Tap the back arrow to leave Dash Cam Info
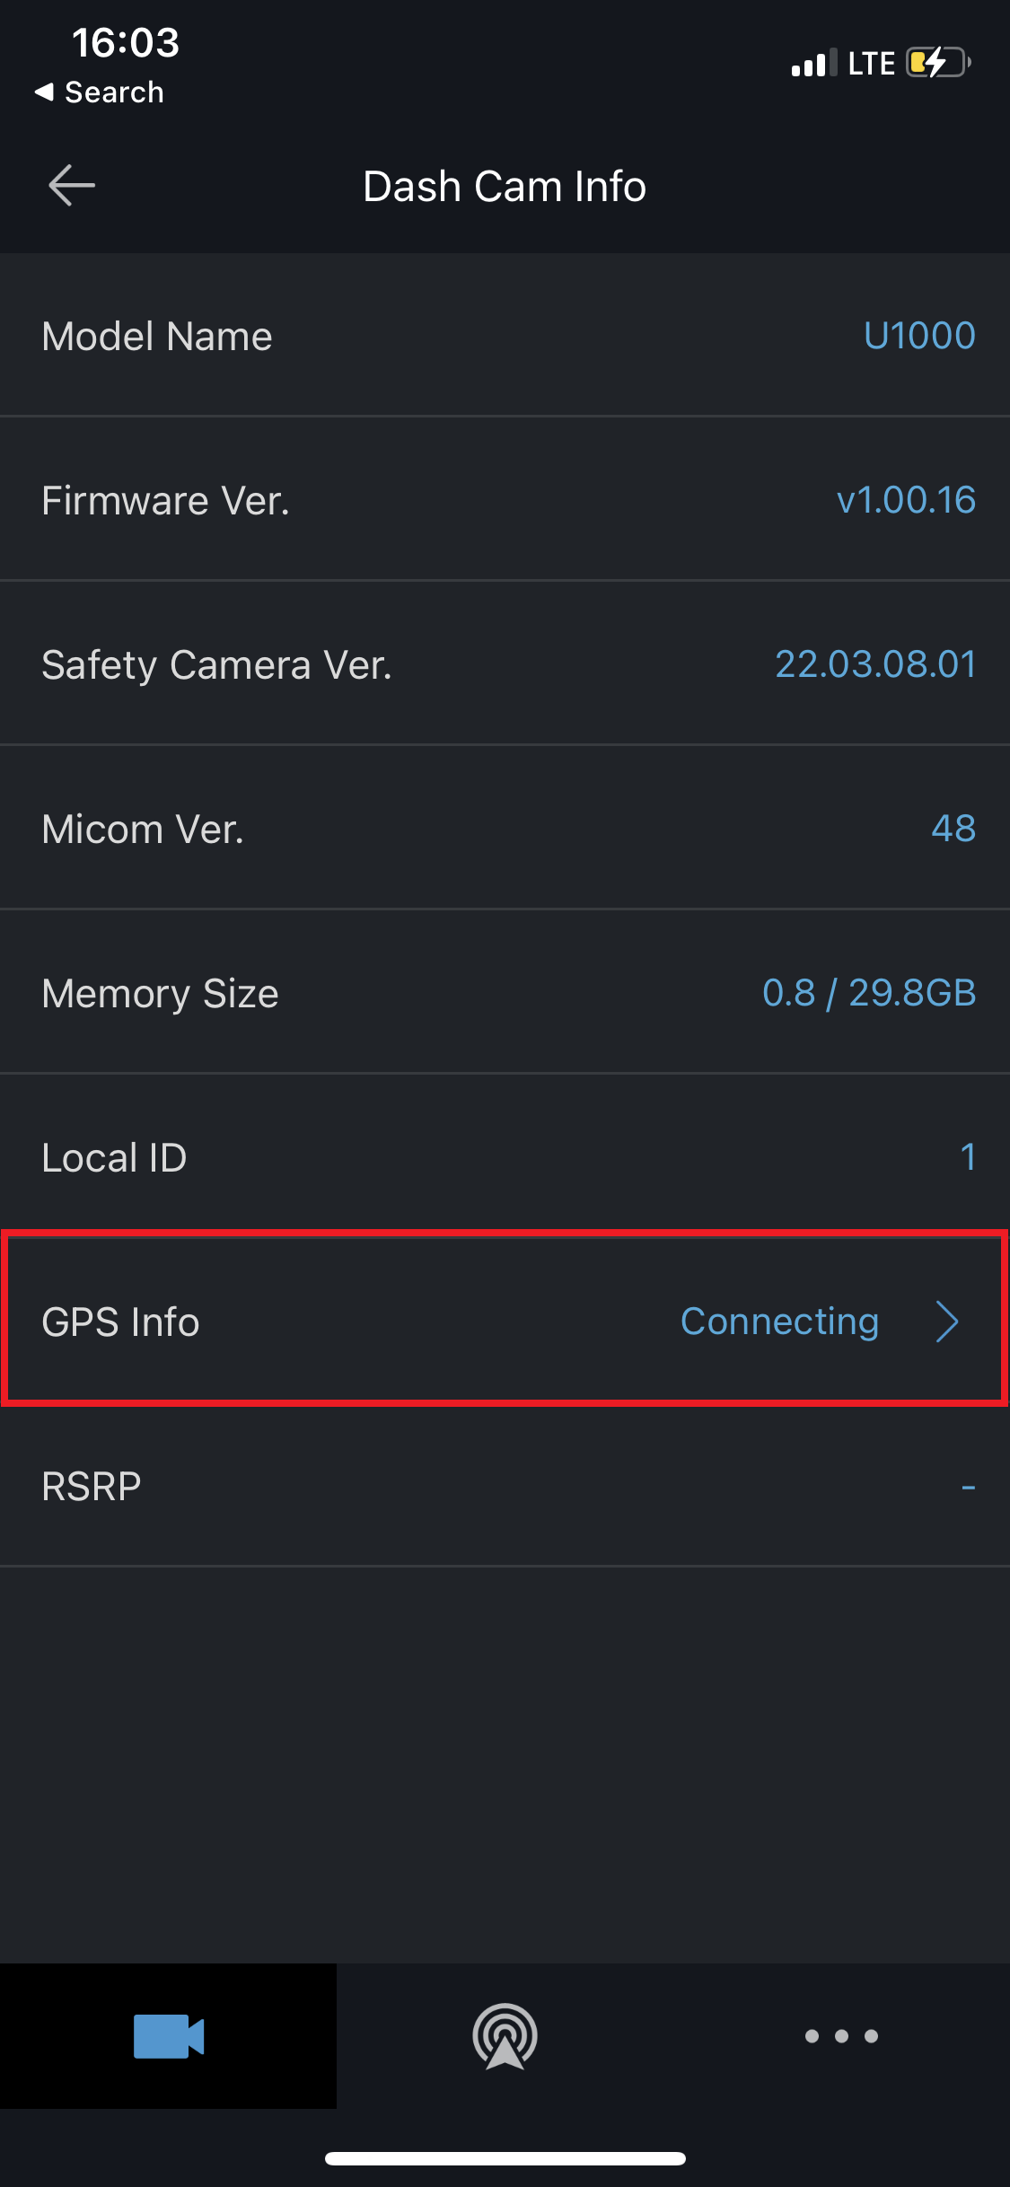This screenshot has width=1010, height=2187. (x=72, y=185)
